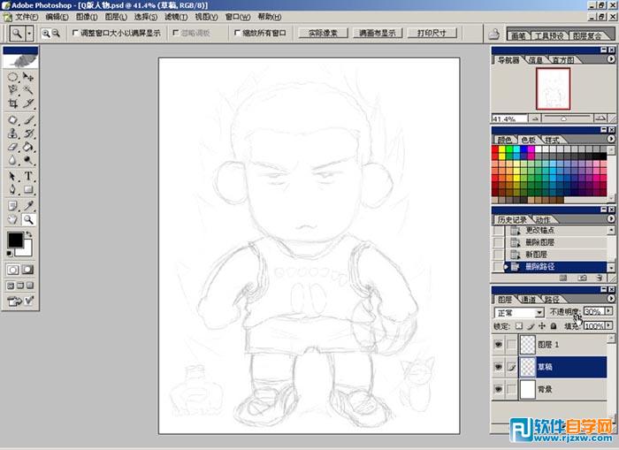The image size is (619, 450).
Task: Select the Hand tool
Action: point(13,218)
